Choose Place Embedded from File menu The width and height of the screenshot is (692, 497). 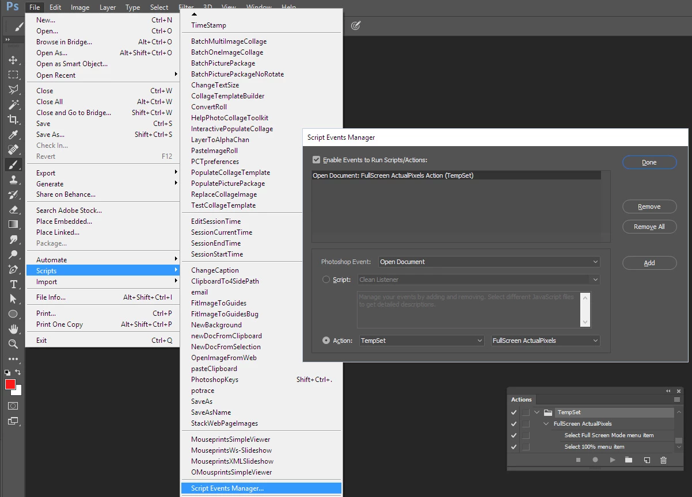[102, 221]
